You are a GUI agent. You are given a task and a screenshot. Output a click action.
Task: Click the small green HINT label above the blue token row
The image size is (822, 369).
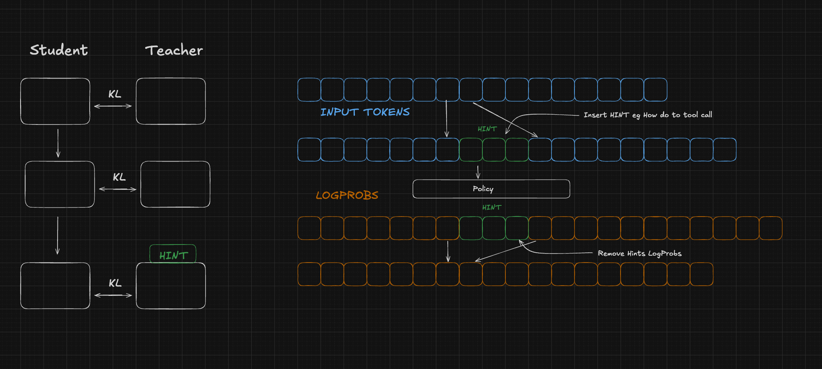pyautogui.click(x=487, y=129)
